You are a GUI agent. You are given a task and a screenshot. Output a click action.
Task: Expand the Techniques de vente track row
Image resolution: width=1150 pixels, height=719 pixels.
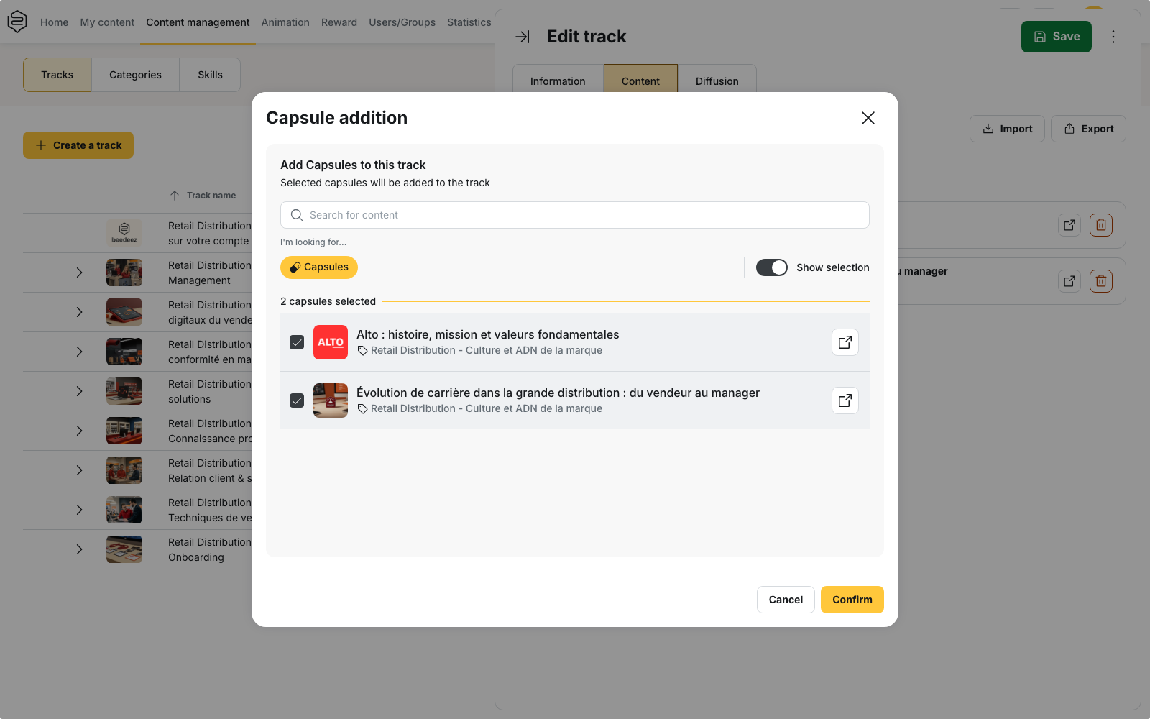pyautogui.click(x=79, y=510)
